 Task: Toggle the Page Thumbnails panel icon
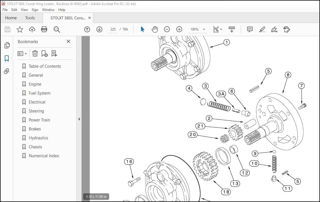[x=7, y=45]
